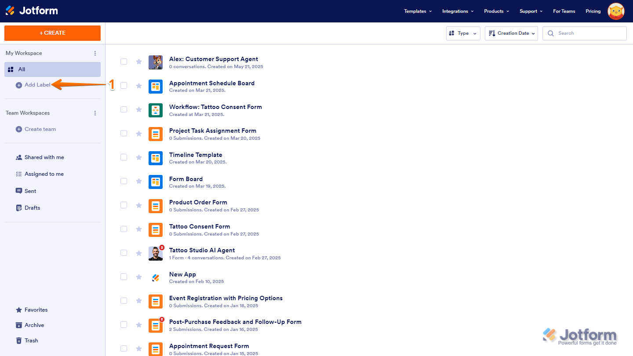This screenshot has width=633, height=356.
Task: Open the Creation Date sort dropdown
Action: coord(511,33)
